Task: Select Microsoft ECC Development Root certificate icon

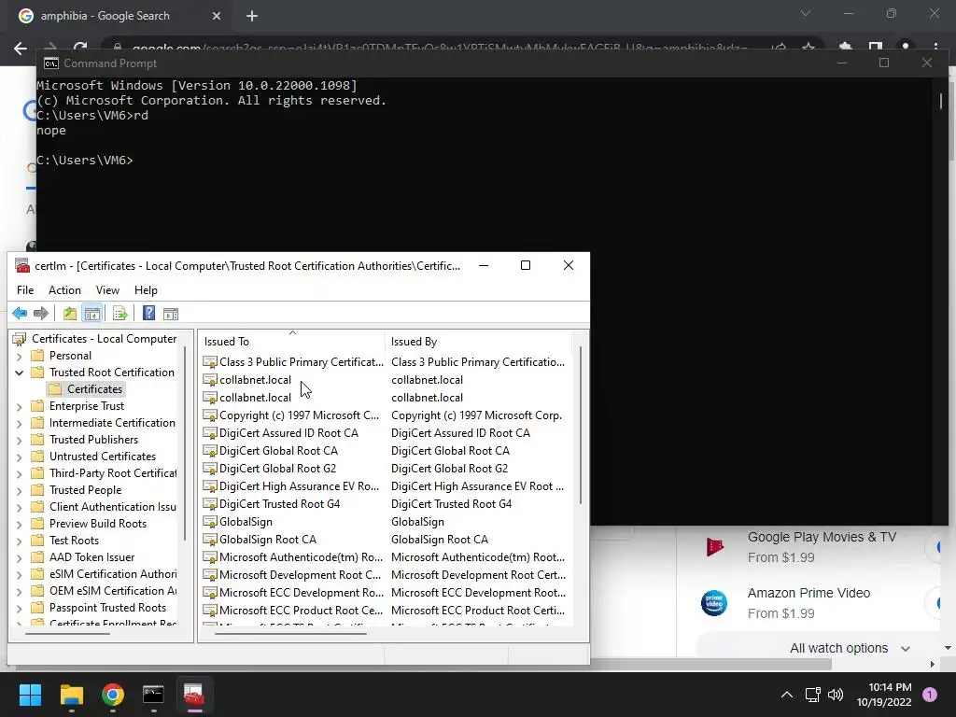Action: [210, 593]
